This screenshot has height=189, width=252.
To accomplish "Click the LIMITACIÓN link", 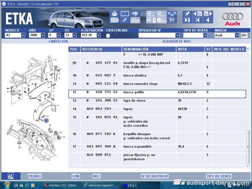I will [x=58, y=41].
